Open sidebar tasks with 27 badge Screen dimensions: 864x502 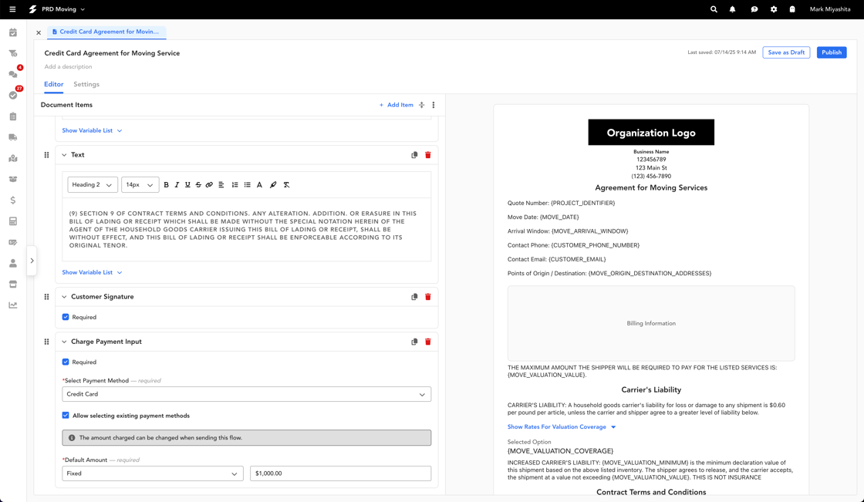[13, 95]
